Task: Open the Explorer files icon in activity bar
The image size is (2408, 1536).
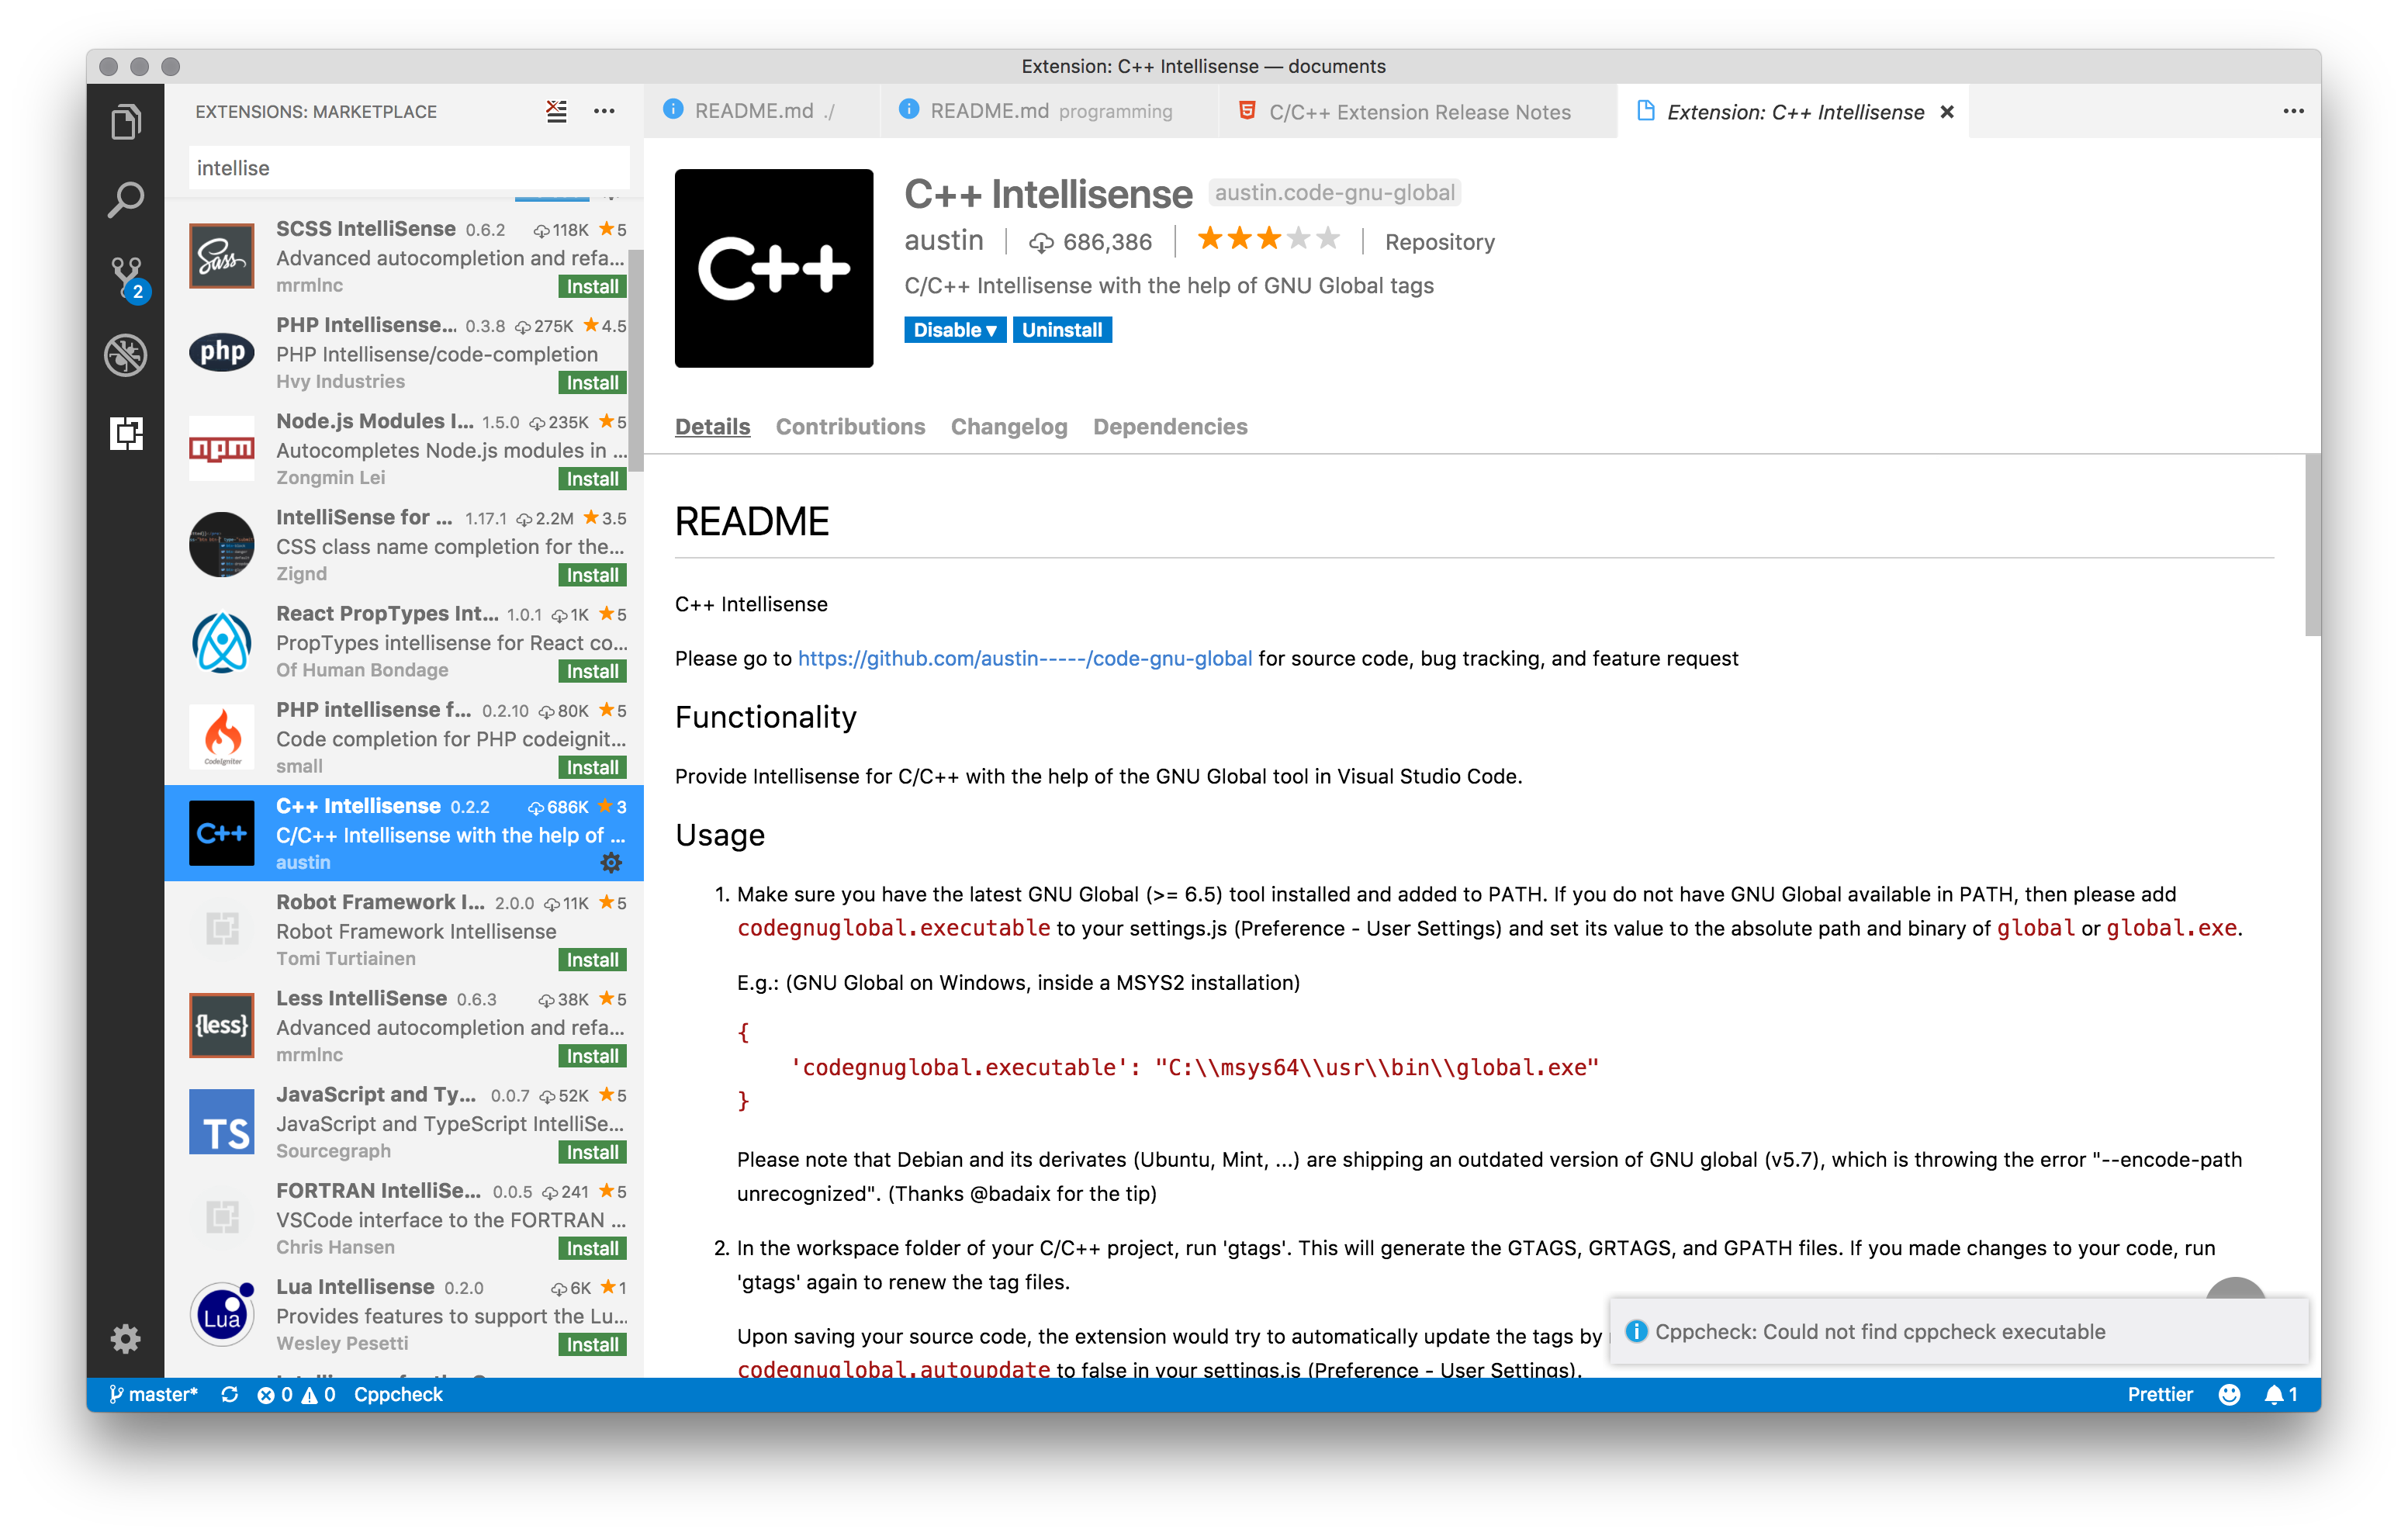Action: click(126, 122)
